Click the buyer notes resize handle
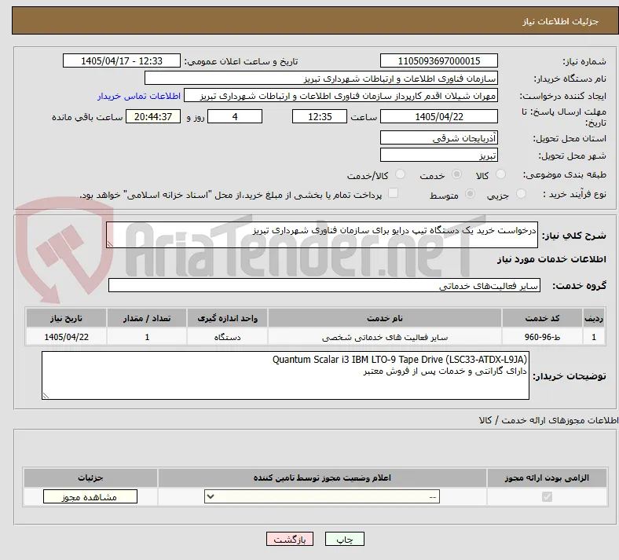This screenshot has height=560, width=619. tap(46, 395)
